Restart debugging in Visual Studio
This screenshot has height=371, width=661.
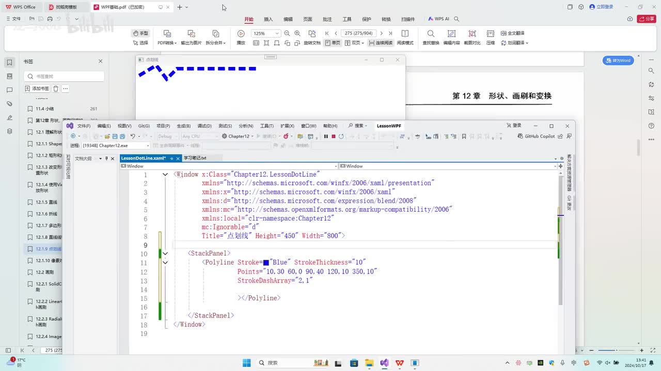[341, 137]
